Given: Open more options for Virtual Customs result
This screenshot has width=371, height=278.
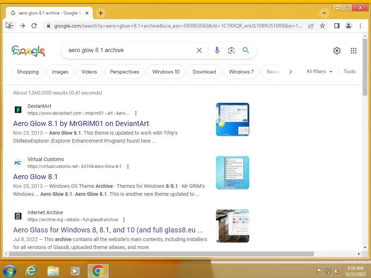Looking at the screenshot, I should 128,167.
